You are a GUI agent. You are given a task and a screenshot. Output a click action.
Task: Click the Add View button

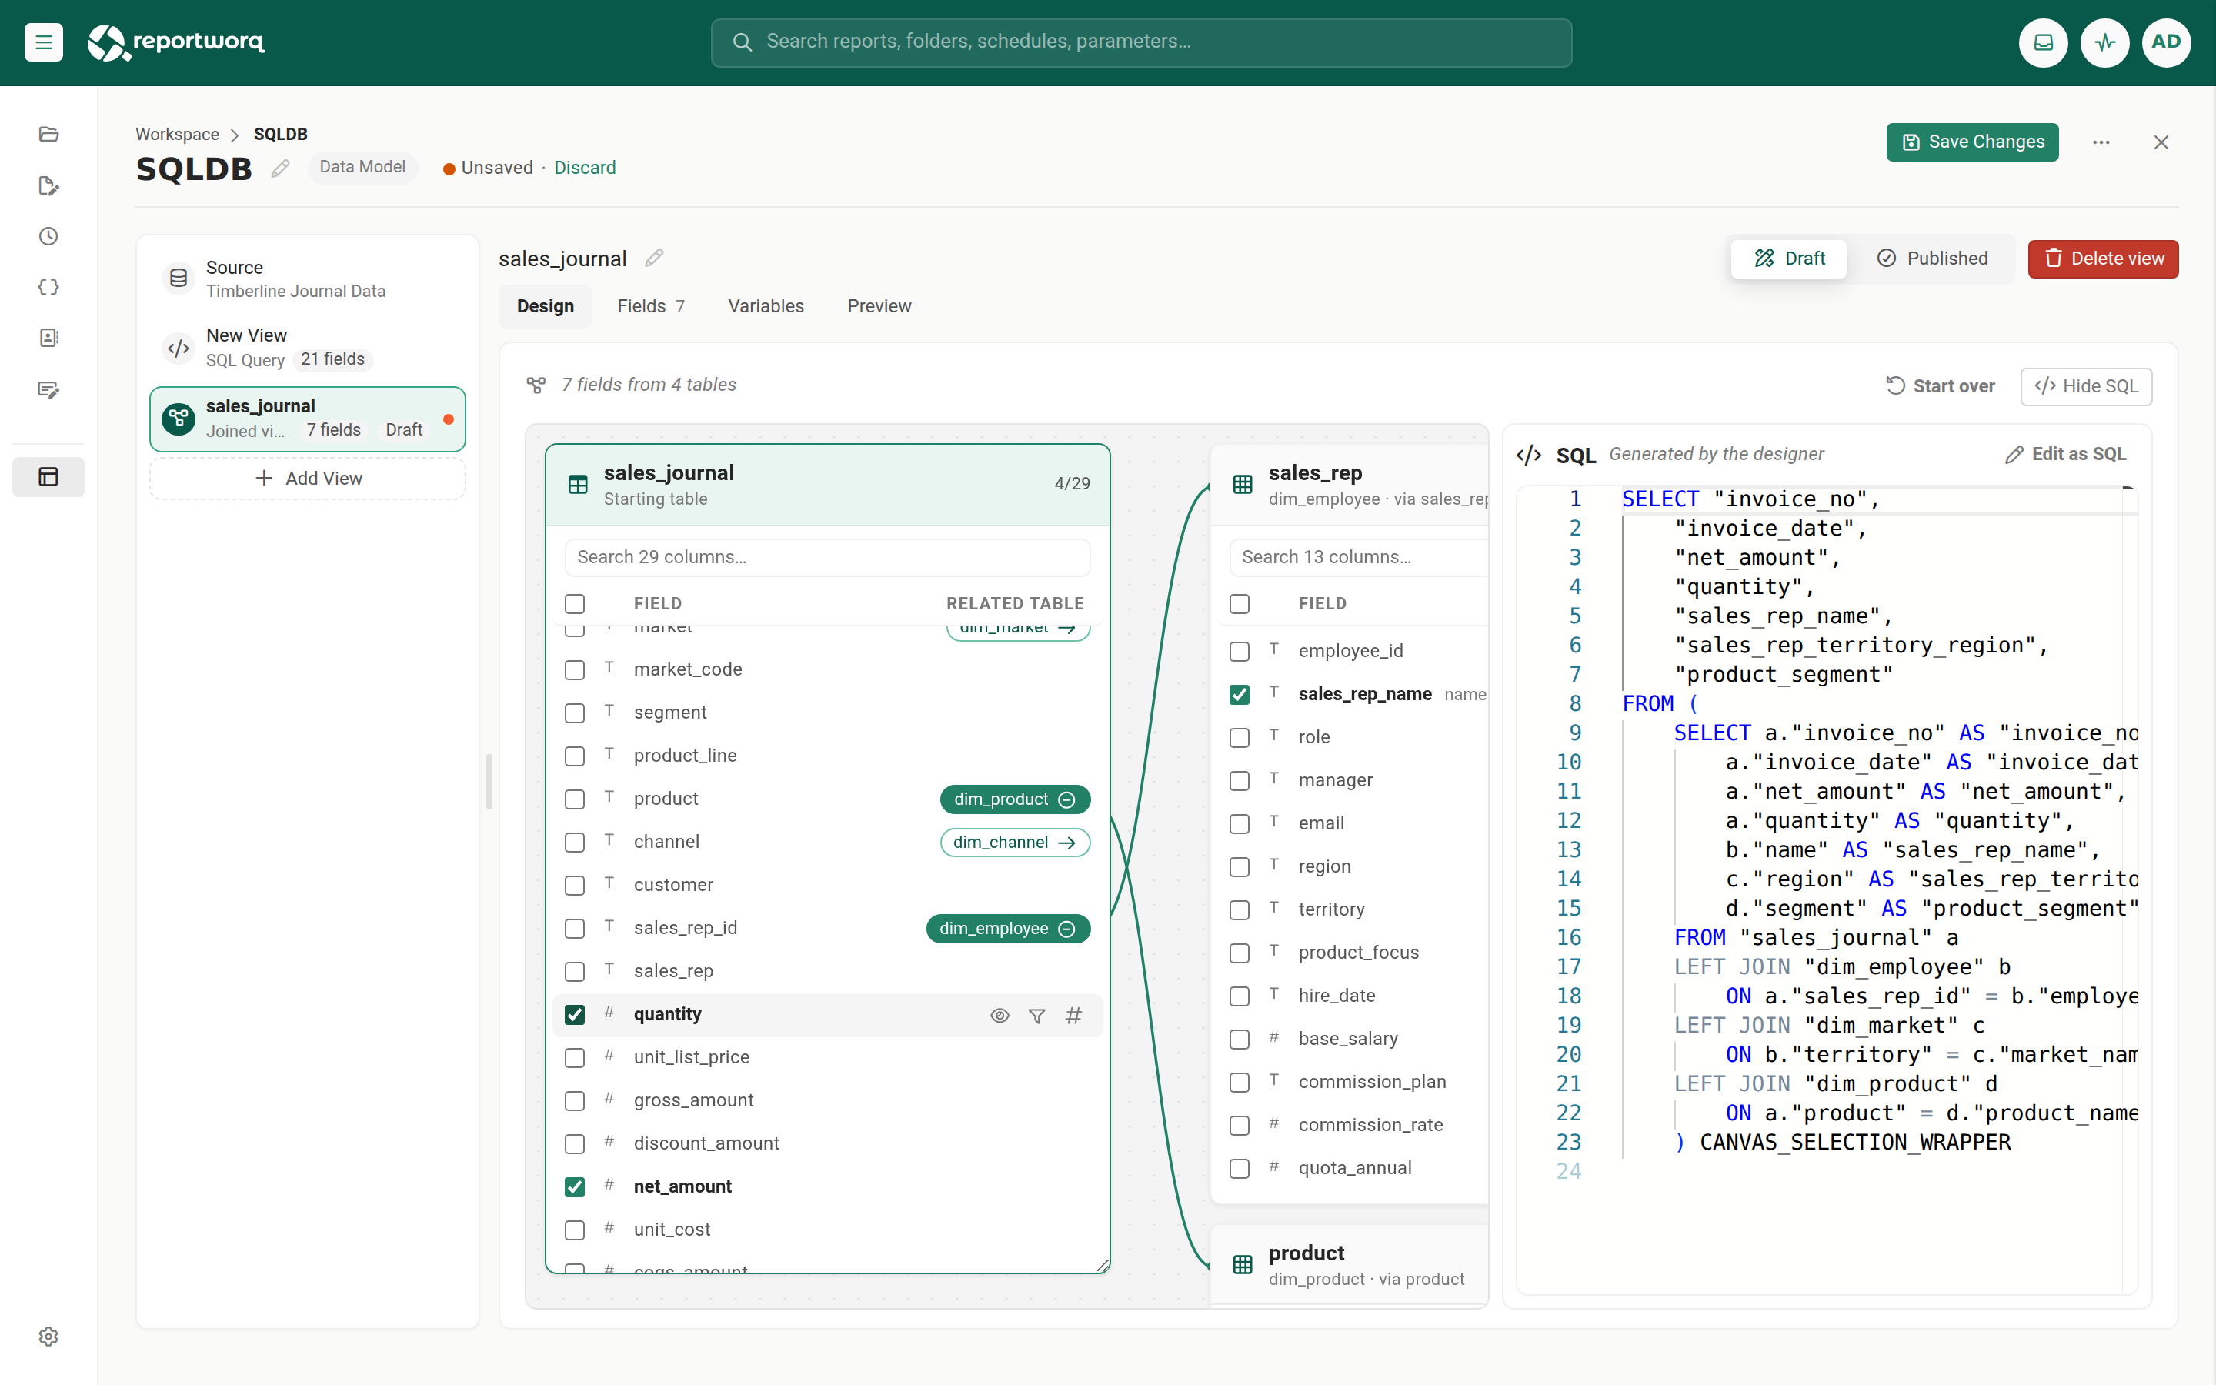coord(308,478)
